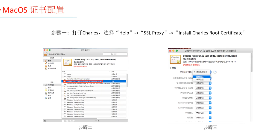Open the Kerberos 客户端 dropdown
Screen dimensions: 266x134
[203, 103]
